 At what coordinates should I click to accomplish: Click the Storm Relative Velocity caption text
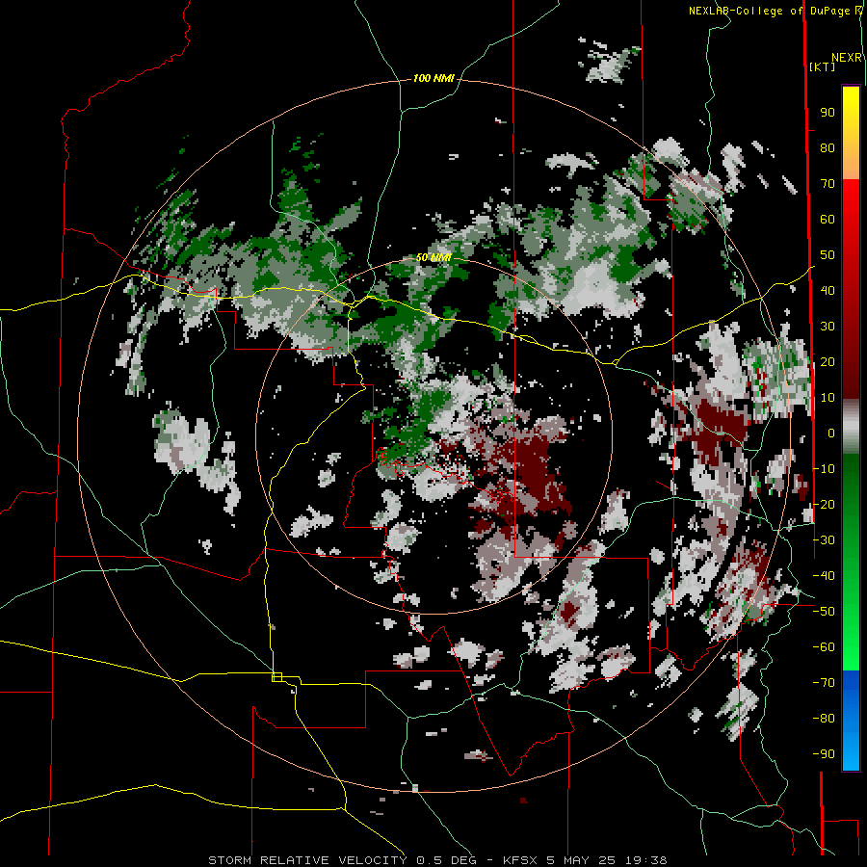coord(437,860)
